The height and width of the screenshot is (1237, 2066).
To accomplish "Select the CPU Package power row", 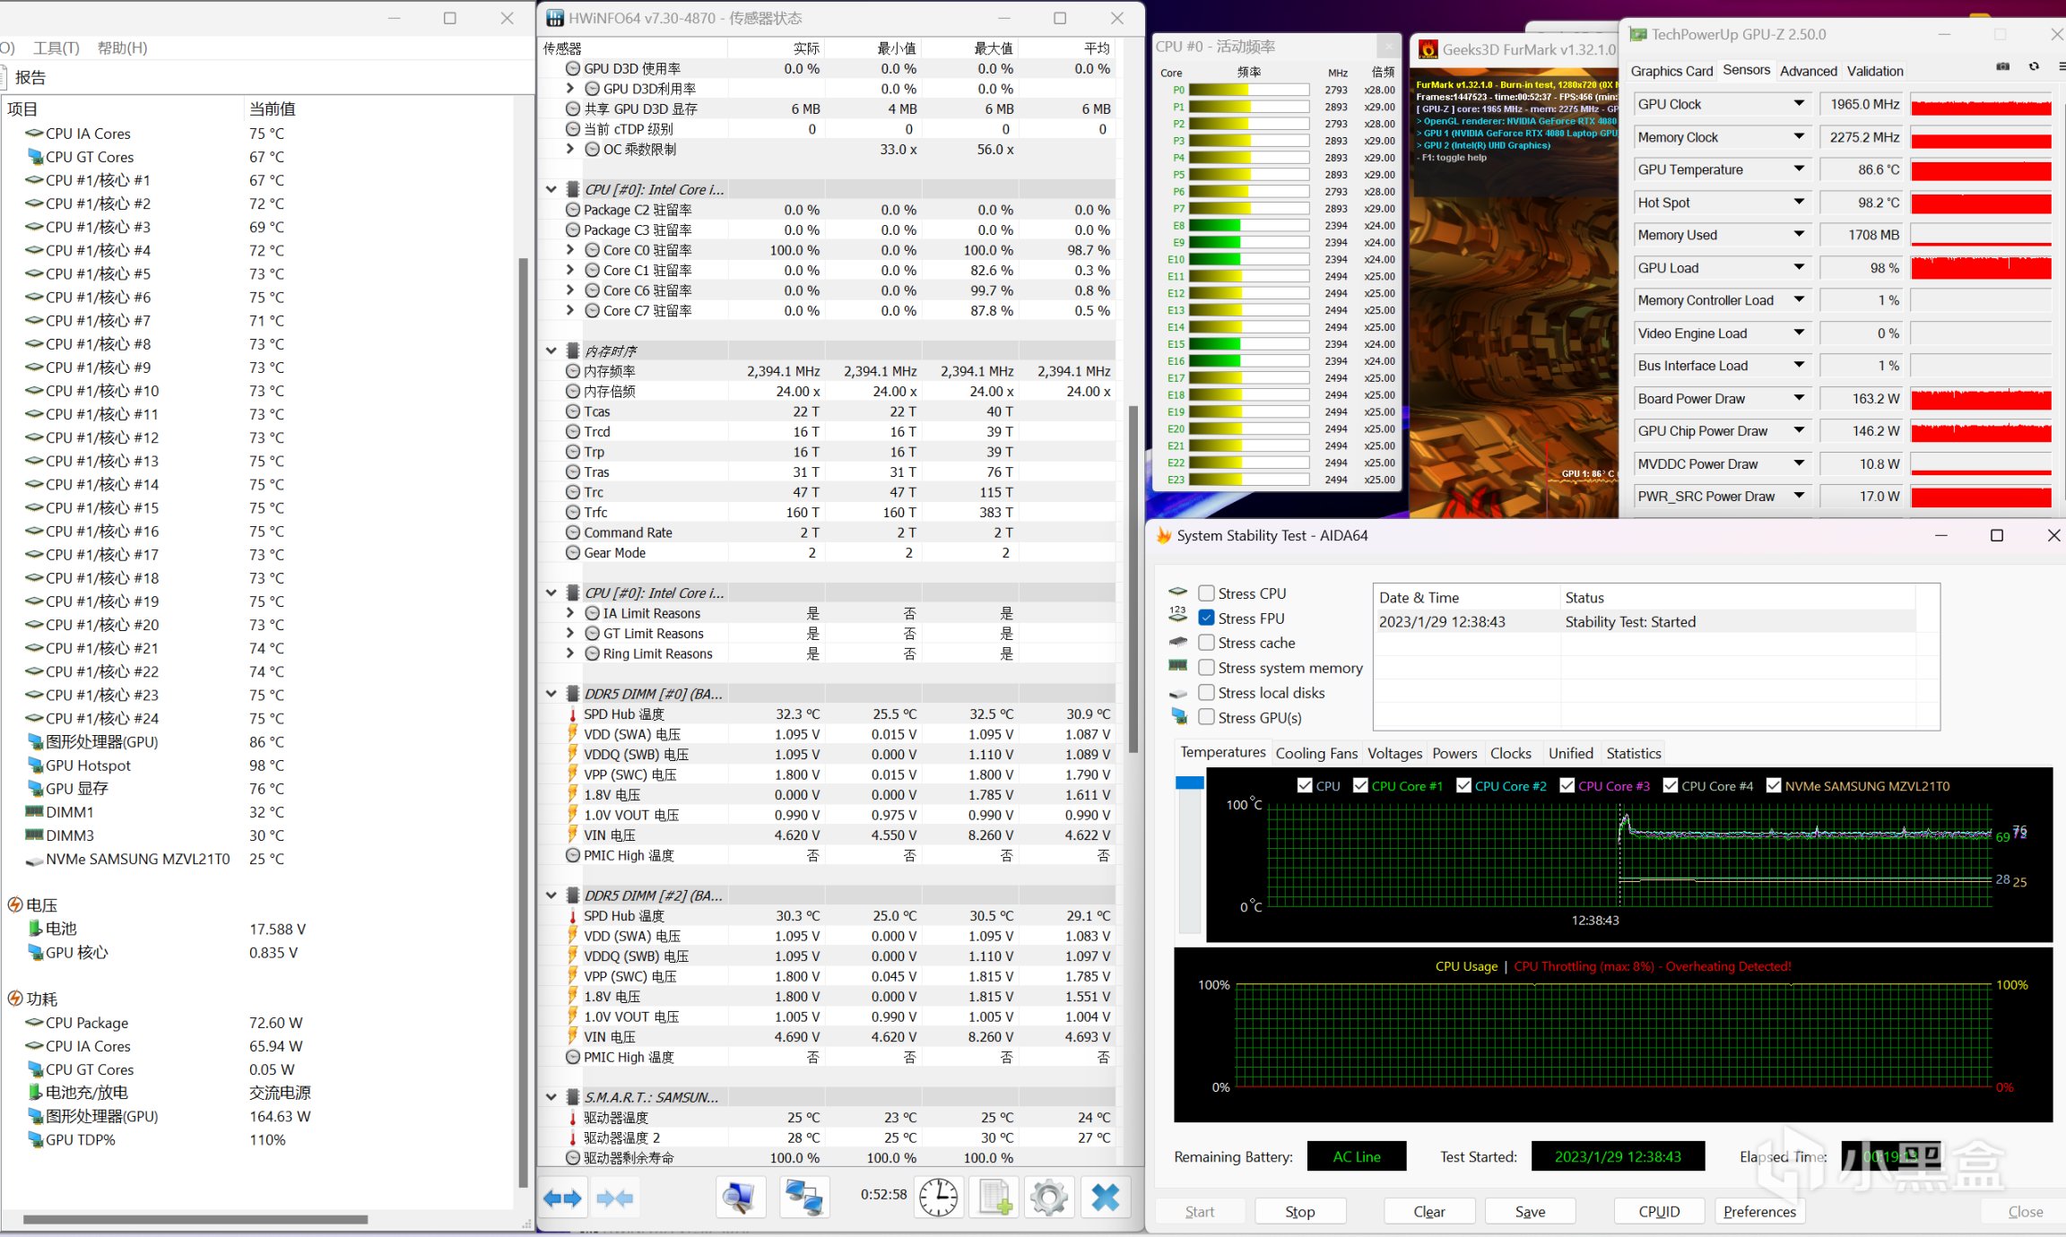I will 87,1023.
